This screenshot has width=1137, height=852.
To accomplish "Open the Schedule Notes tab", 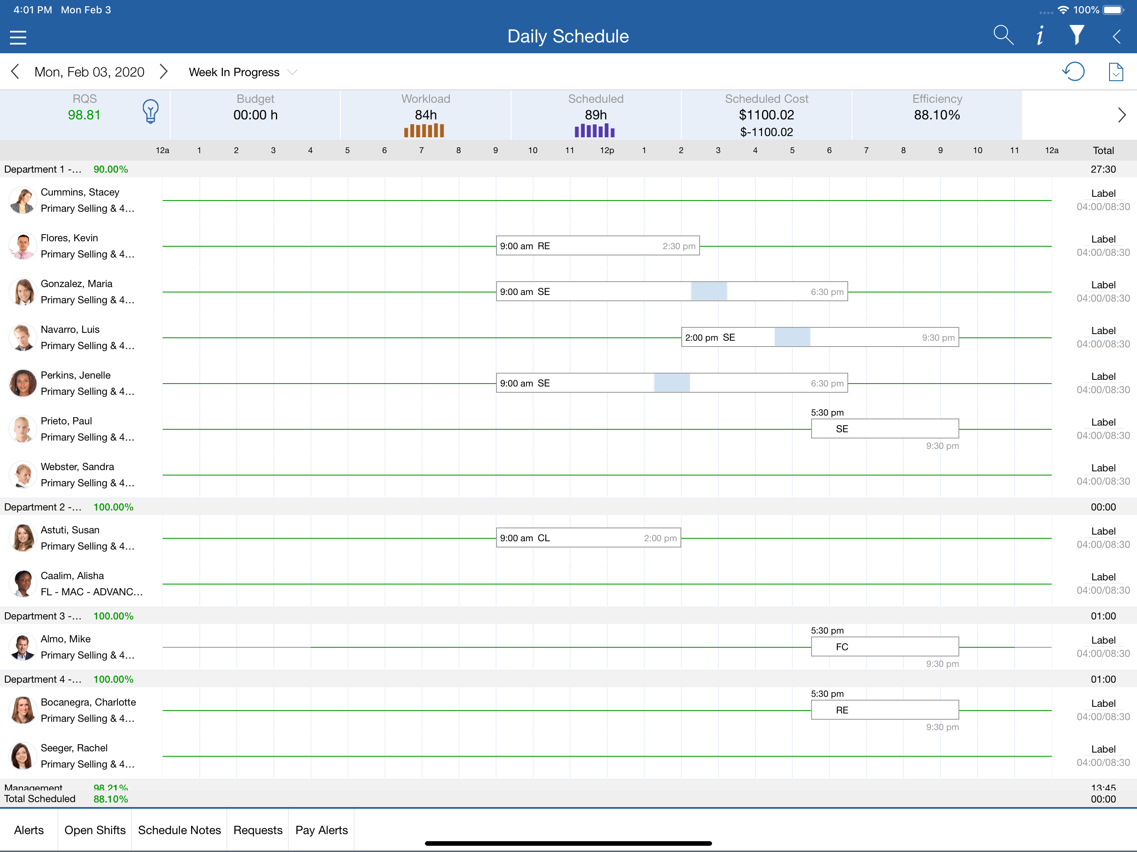I will tap(179, 830).
